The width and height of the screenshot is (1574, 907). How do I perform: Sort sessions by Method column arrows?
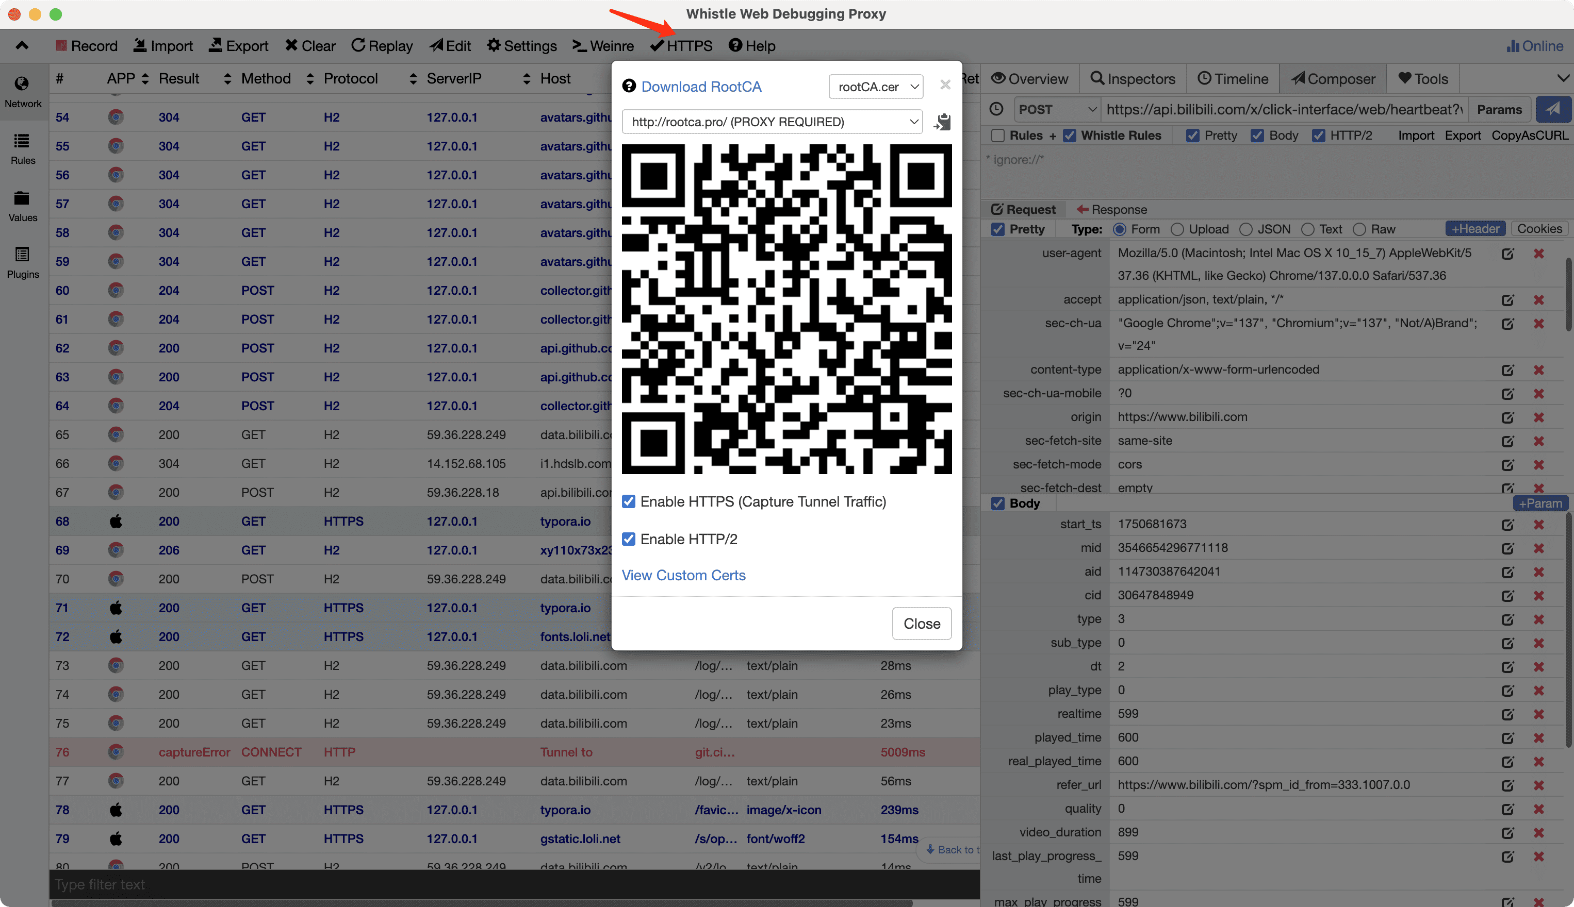(x=310, y=78)
